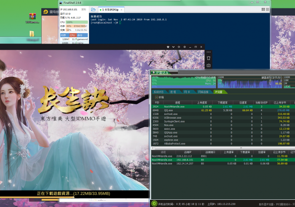Select the connection to 162.14.14.207
This screenshot has height=207, width=295.
coord(223,163)
